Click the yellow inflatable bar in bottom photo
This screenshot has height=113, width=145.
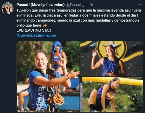112,81
